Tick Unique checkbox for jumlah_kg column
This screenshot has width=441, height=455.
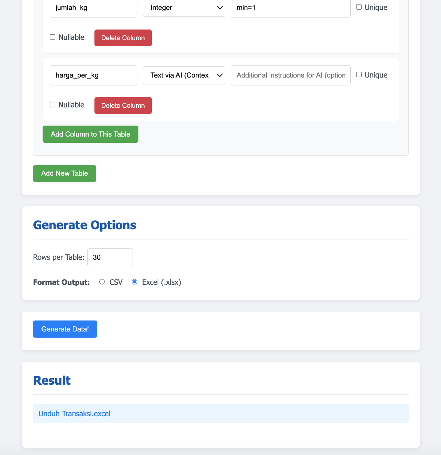click(359, 7)
